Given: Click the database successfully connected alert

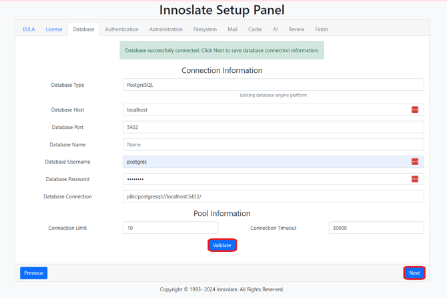Looking at the screenshot, I should (x=221, y=50).
